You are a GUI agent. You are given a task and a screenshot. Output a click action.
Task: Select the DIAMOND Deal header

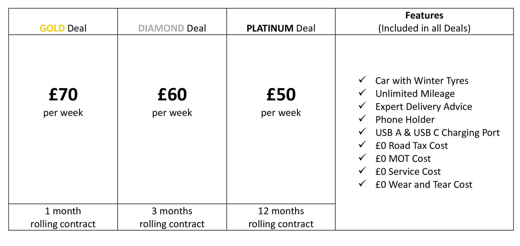[172, 28]
